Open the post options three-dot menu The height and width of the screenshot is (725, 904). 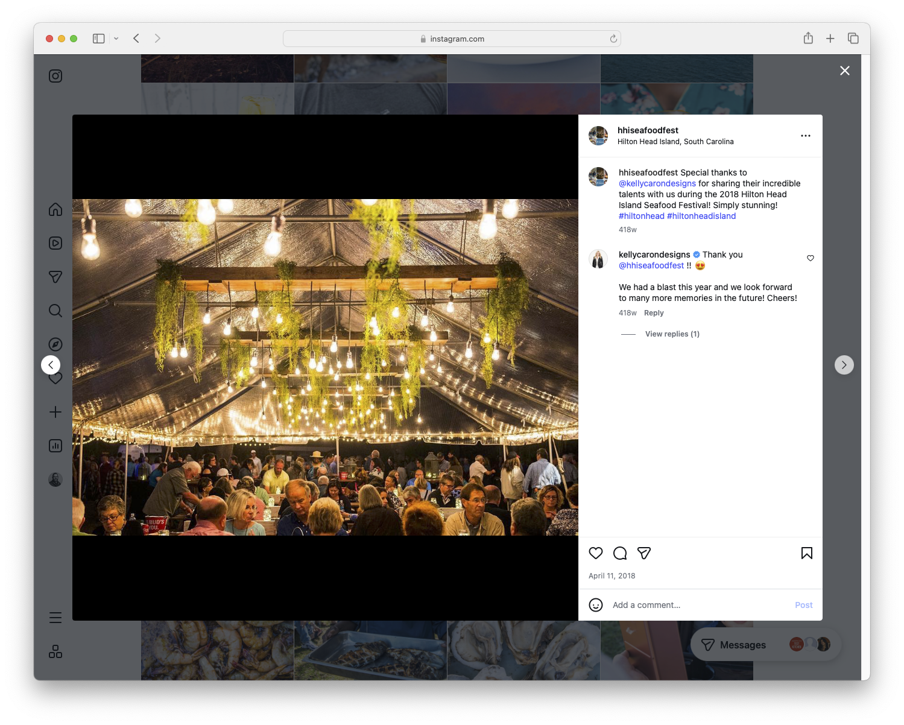pos(806,136)
